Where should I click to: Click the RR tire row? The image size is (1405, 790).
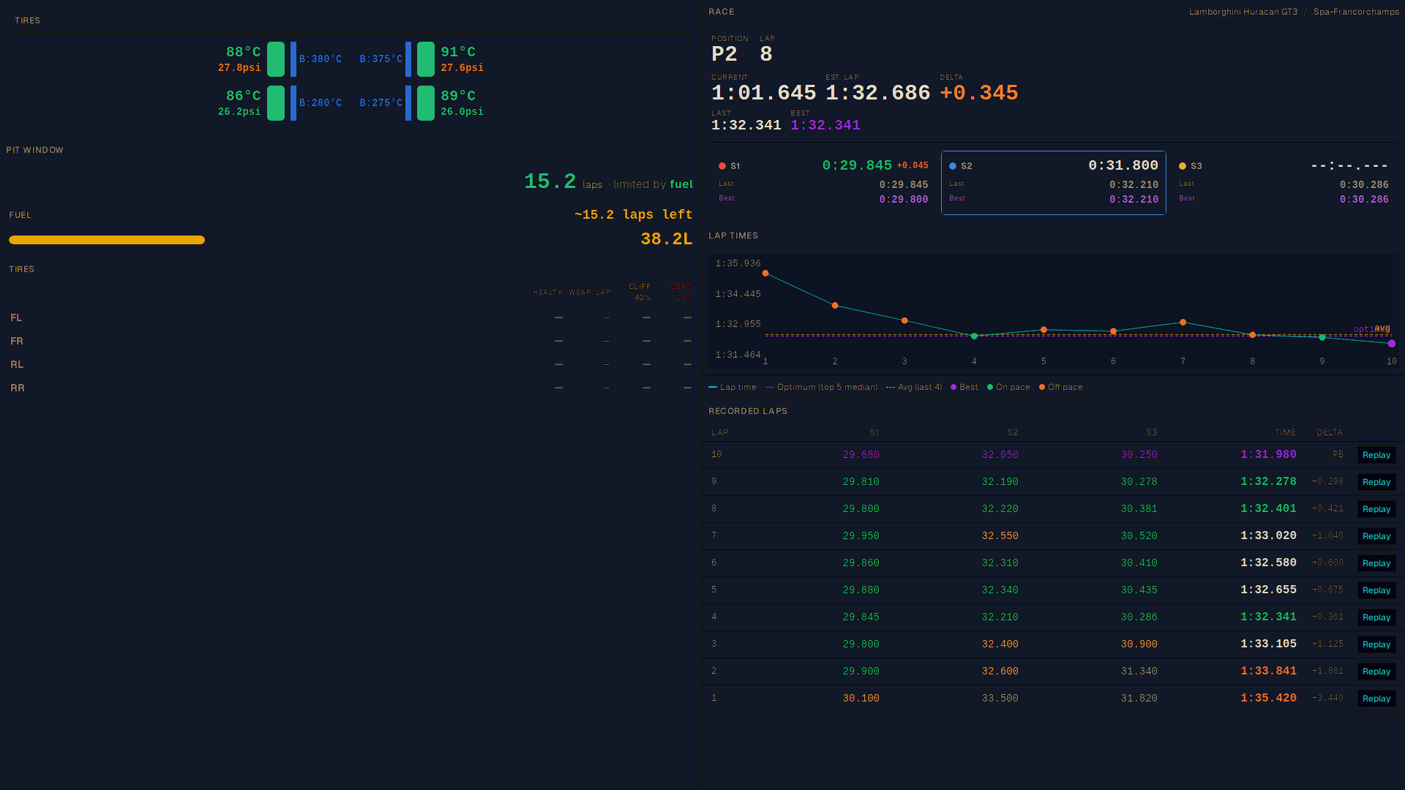click(x=351, y=388)
